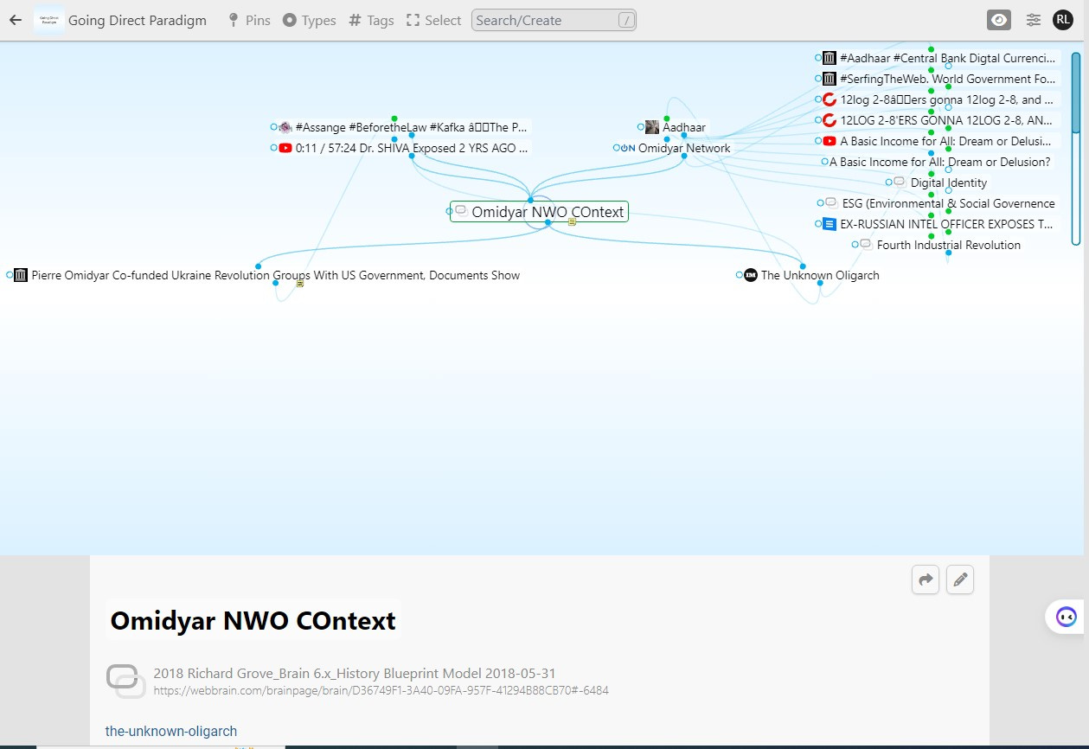
Task: Click chat bubble icon of Digital Identity
Action: [900, 182]
